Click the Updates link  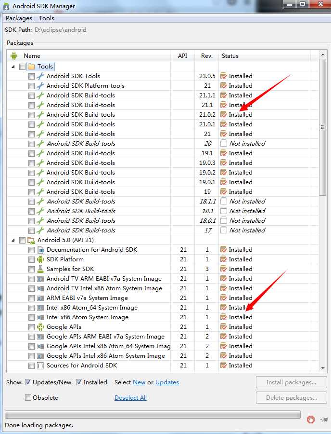coord(167,382)
